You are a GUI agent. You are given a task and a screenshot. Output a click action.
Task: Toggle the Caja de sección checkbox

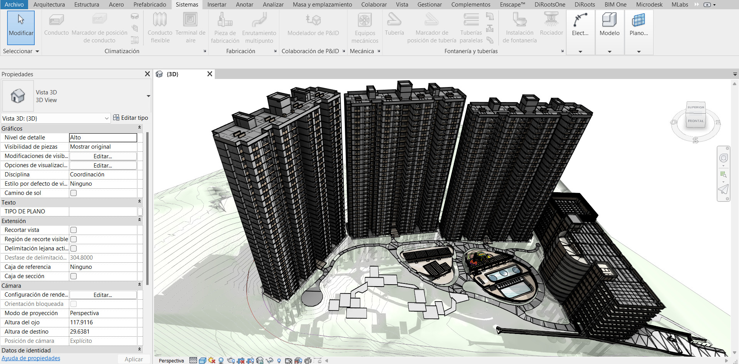coord(74,276)
